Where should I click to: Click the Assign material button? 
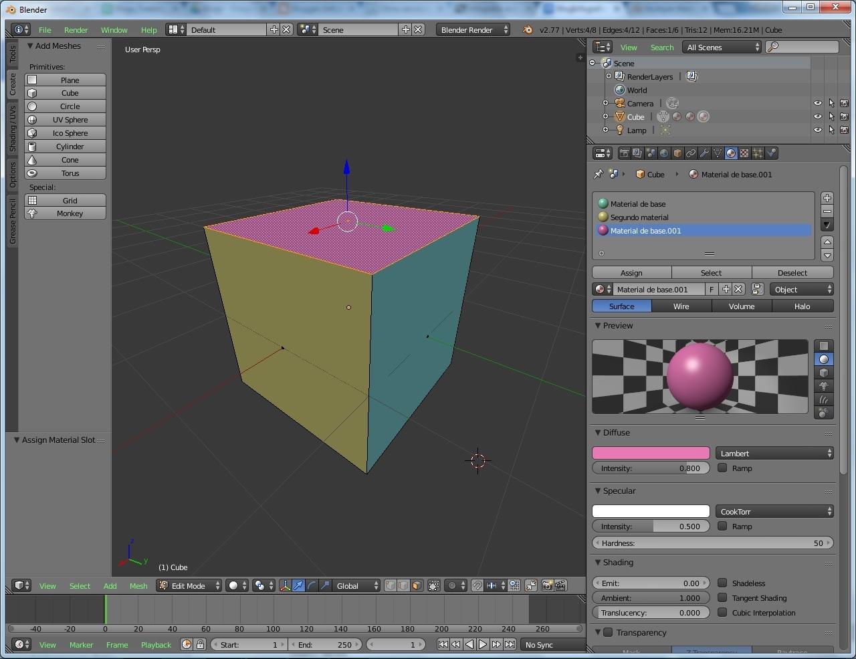pos(631,273)
